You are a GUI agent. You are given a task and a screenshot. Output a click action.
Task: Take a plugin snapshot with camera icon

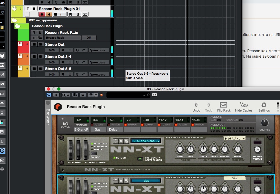click(154, 95)
